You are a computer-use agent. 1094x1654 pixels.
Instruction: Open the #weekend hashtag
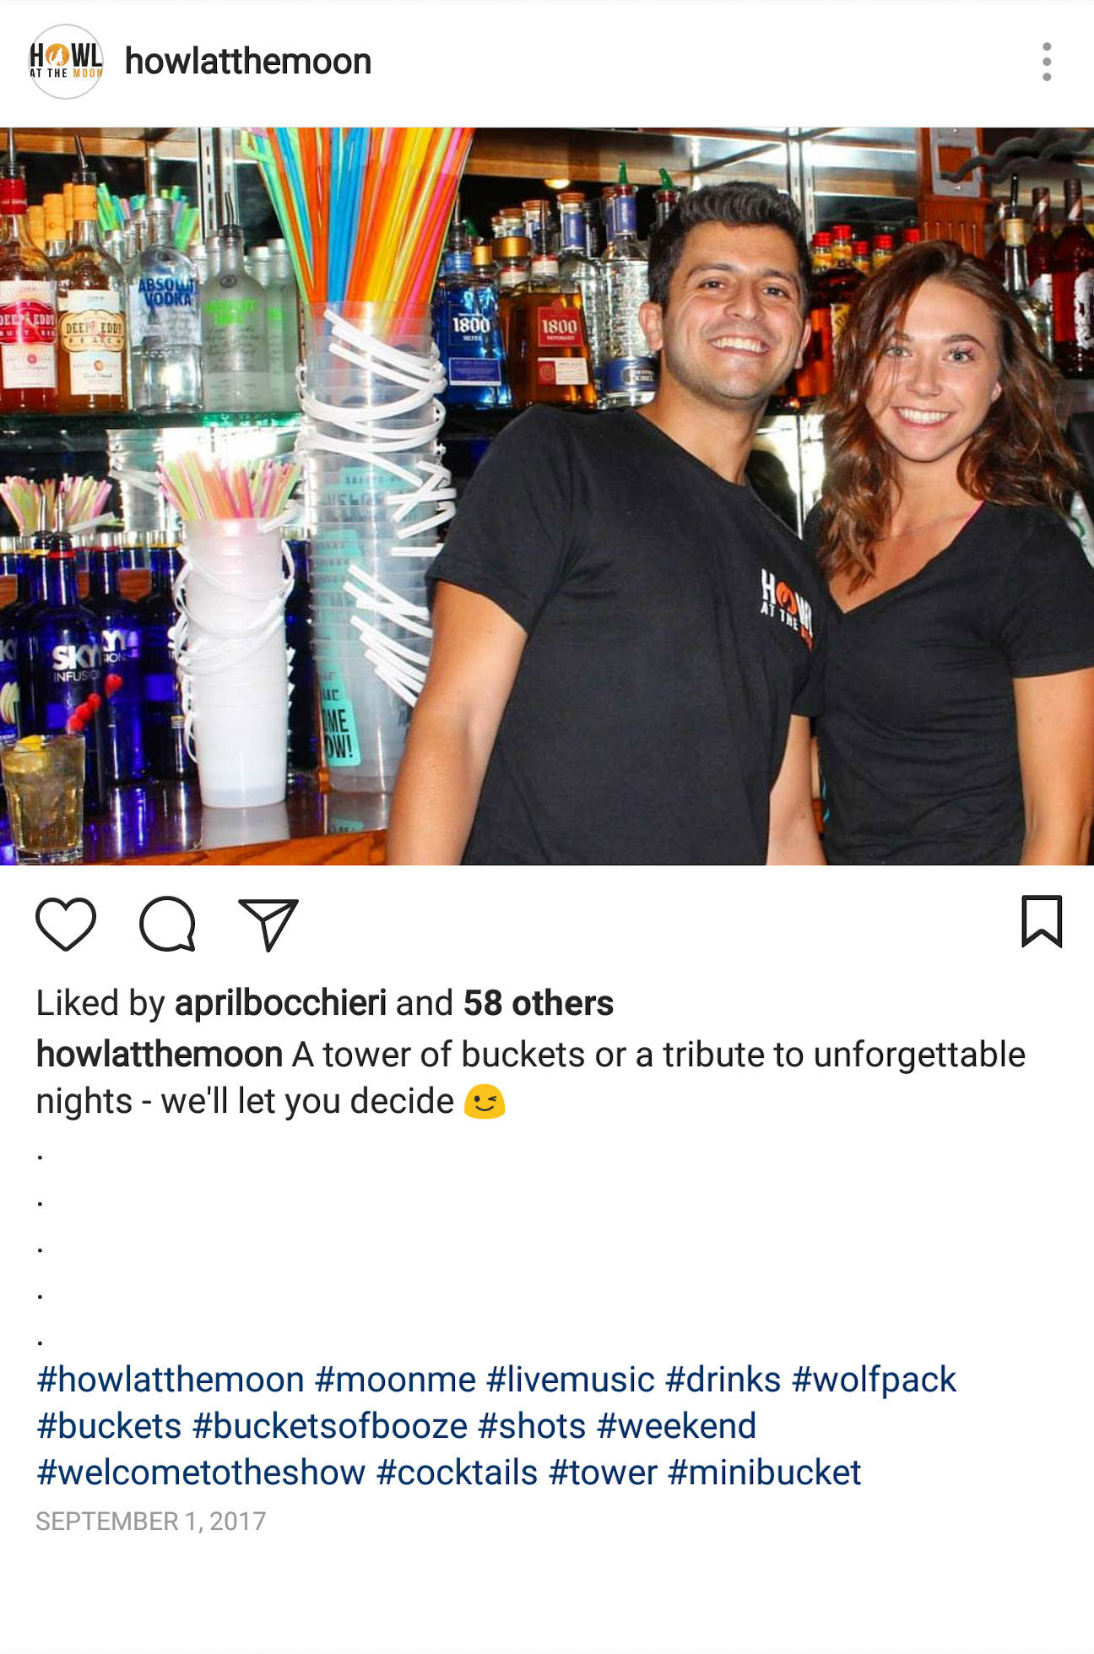(676, 1427)
